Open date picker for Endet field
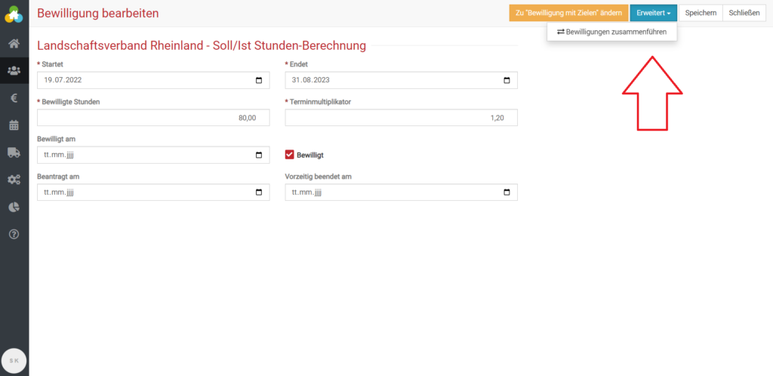 tap(507, 80)
